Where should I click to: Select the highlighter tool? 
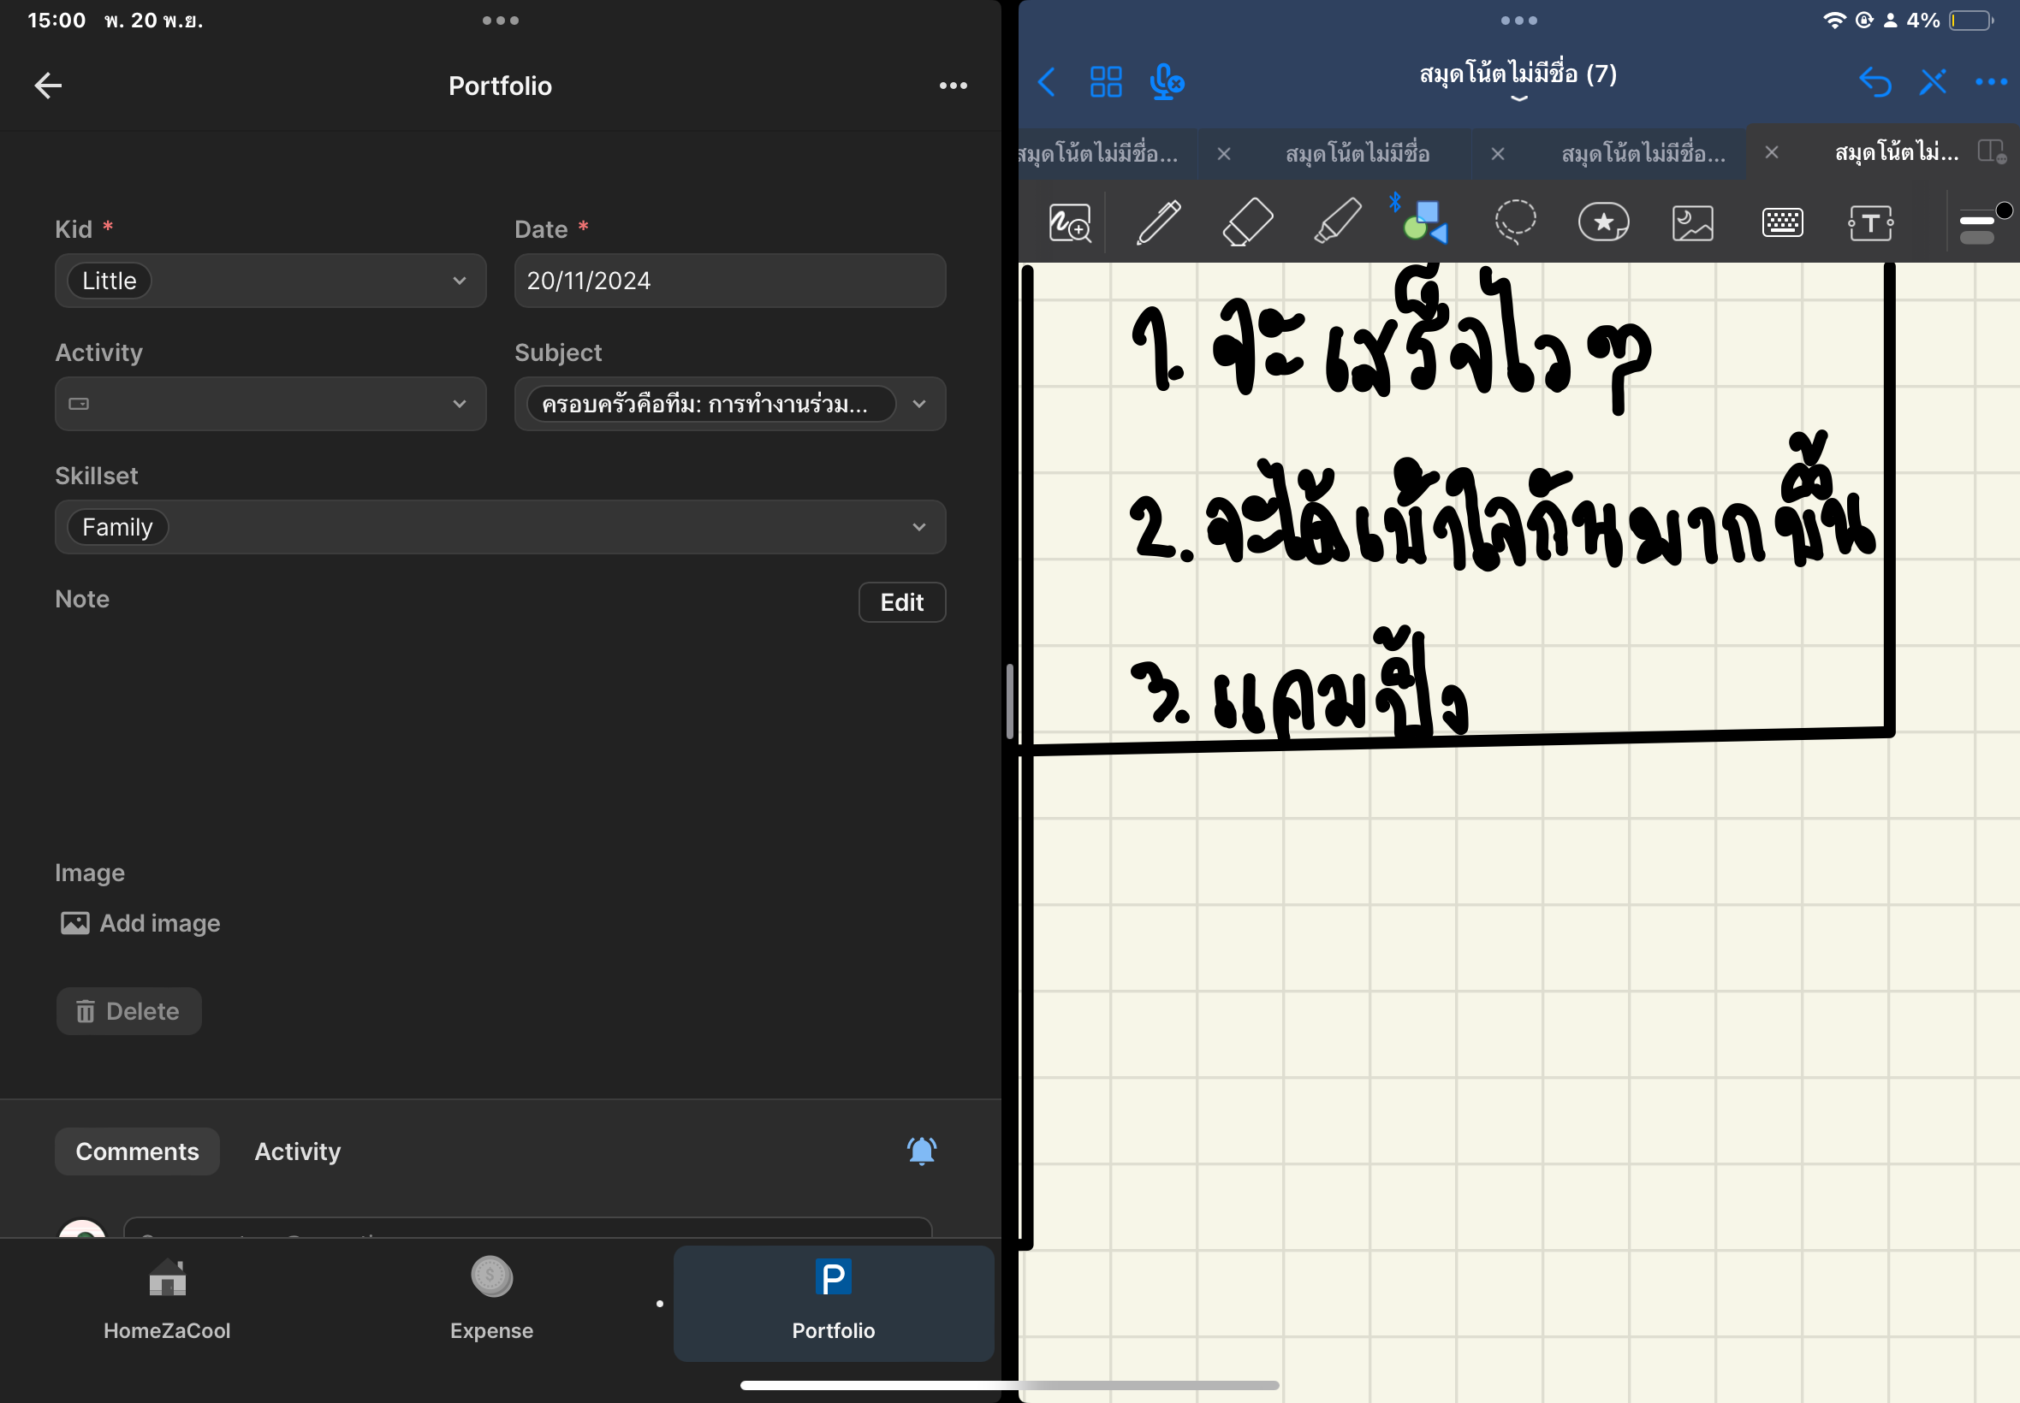[x=1337, y=222]
